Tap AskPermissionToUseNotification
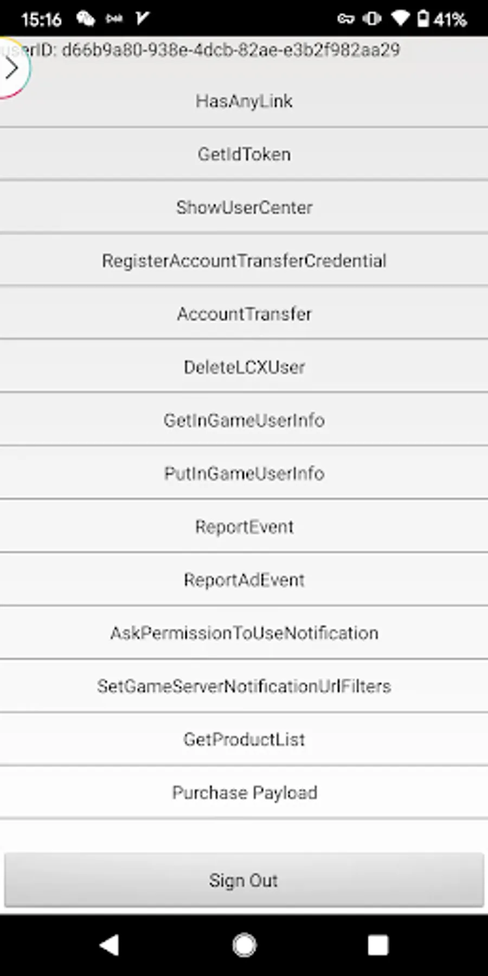This screenshot has height=976, width=488. 244,633
